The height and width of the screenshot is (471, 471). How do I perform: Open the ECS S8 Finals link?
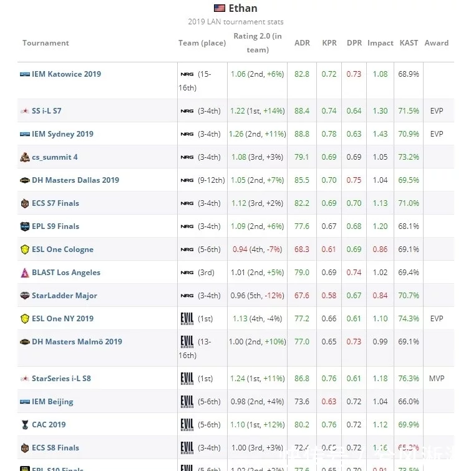[56, 448]
